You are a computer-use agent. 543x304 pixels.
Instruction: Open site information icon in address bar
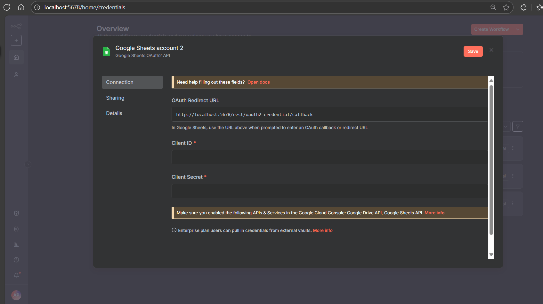click(x=37, y=7)
